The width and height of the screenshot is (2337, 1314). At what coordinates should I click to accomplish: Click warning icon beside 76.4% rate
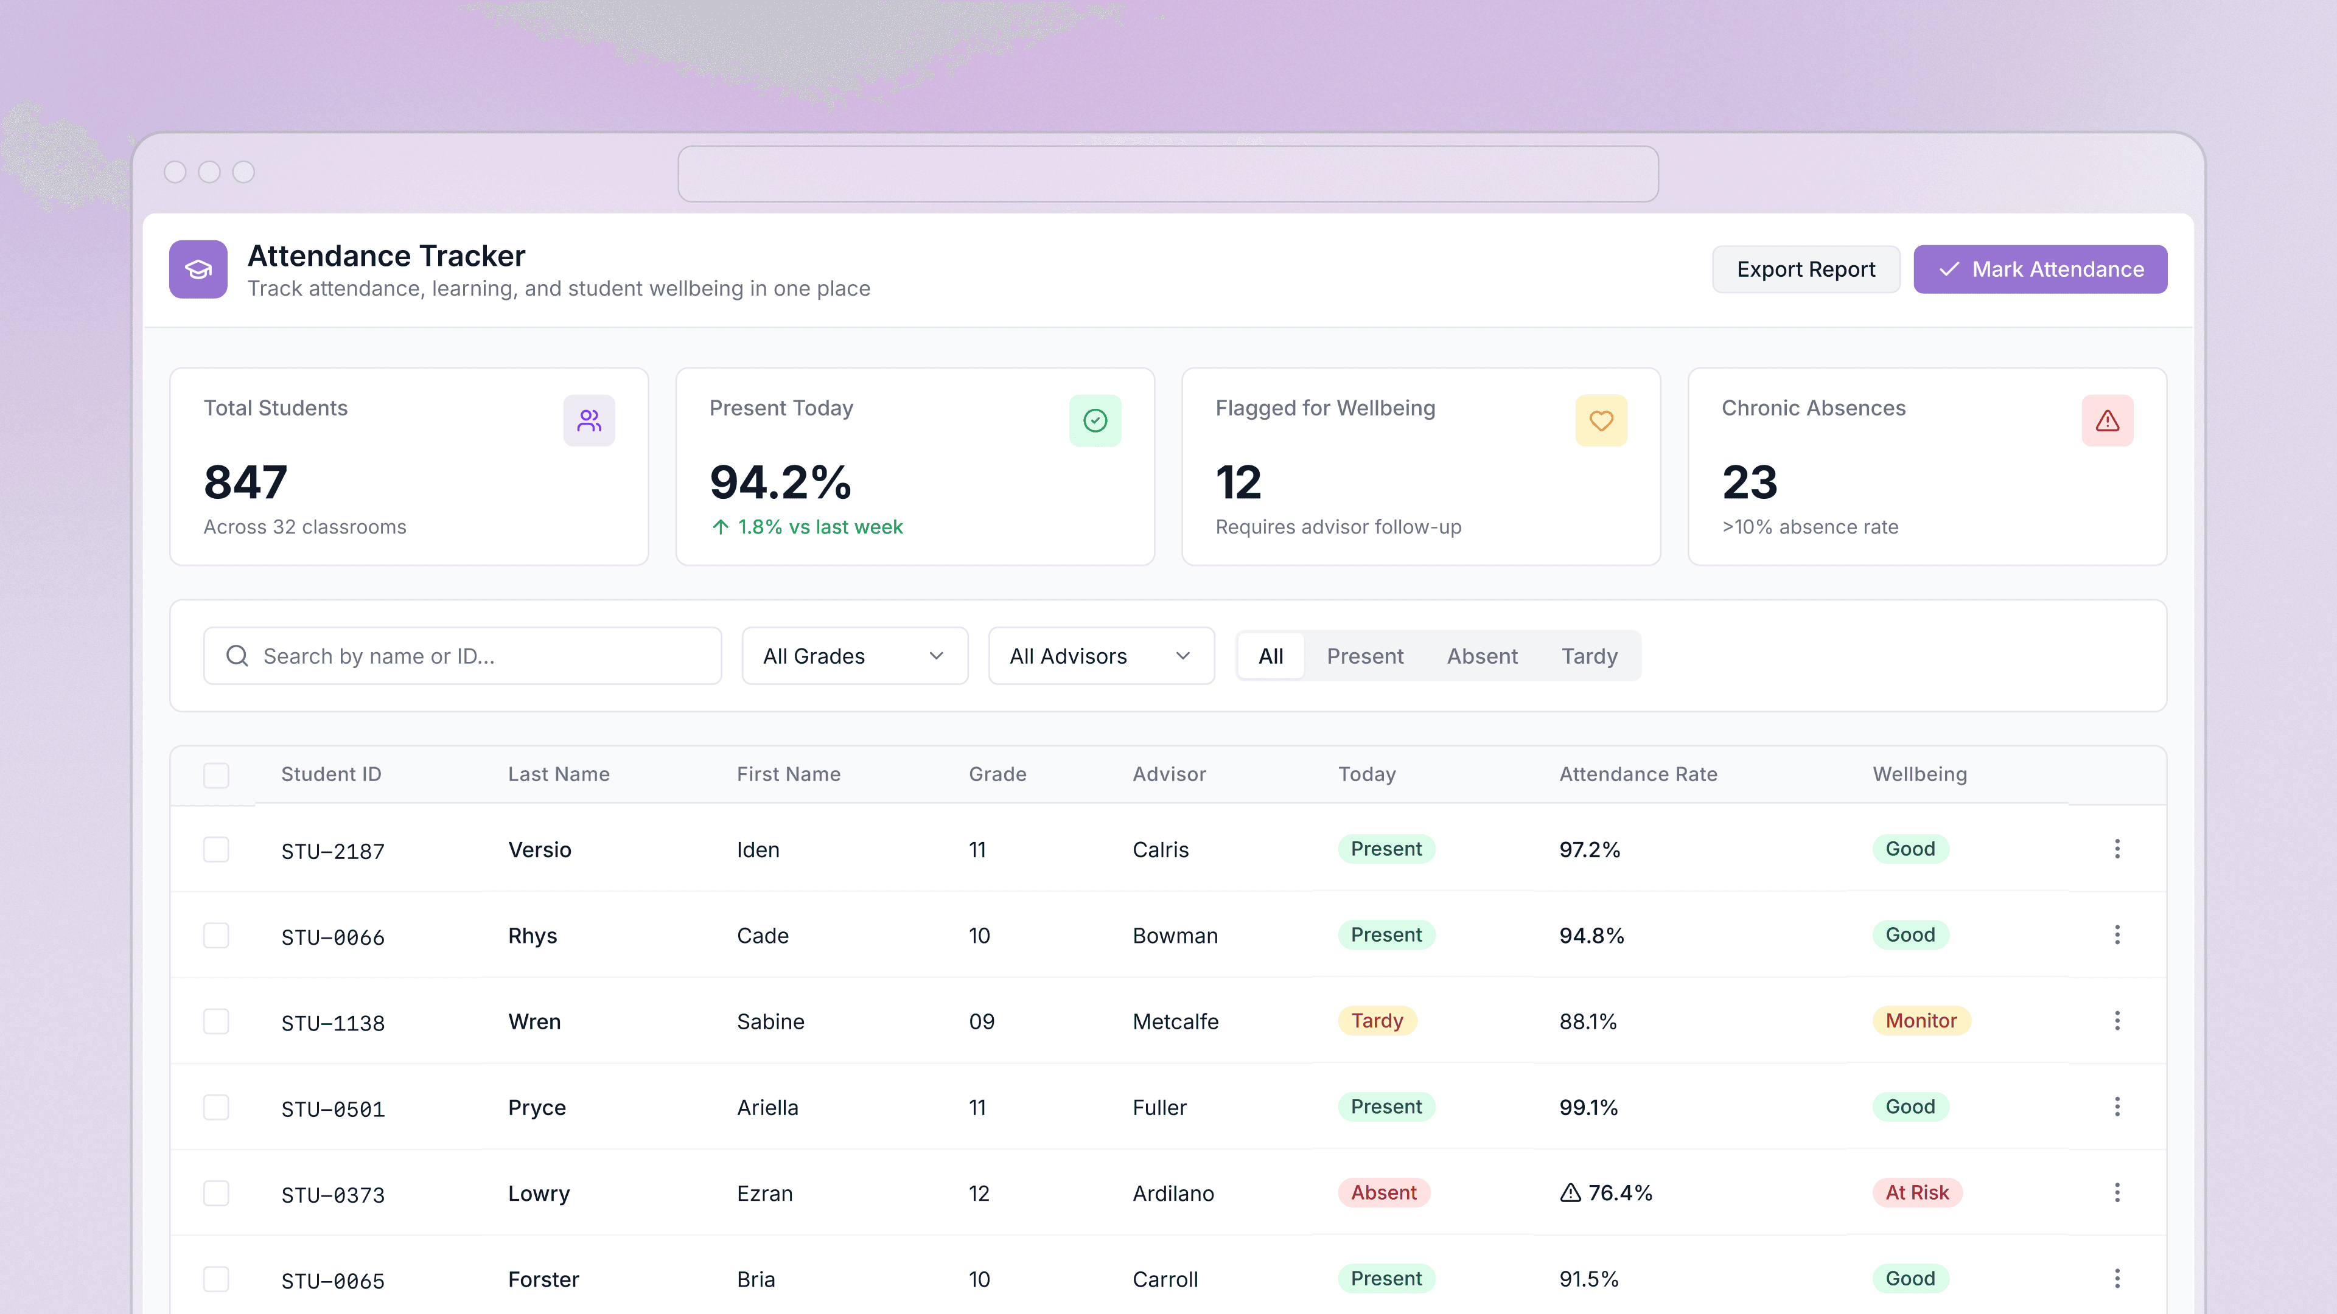pos(1570,1194)
